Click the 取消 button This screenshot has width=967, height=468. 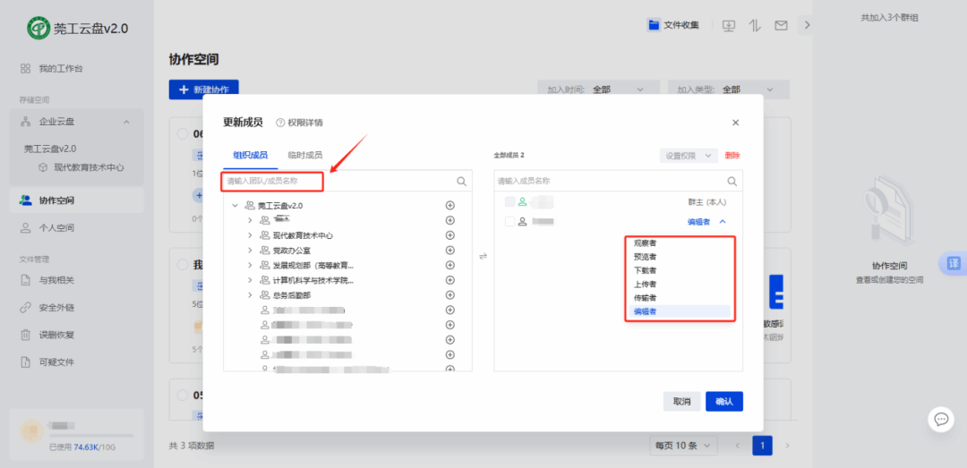[682, 402]
